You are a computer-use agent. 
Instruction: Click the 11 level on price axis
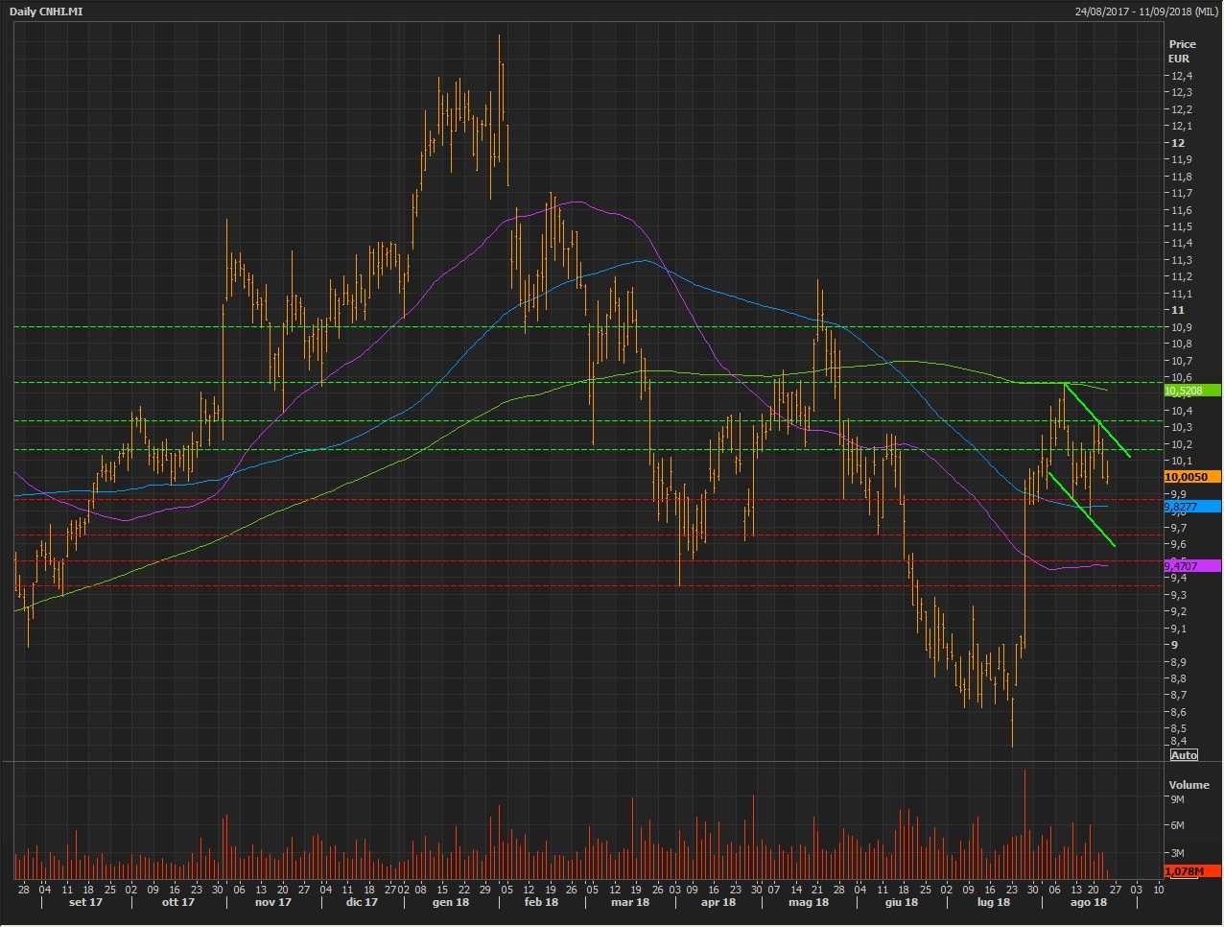pyautogui.click(x=1177, y=310)
